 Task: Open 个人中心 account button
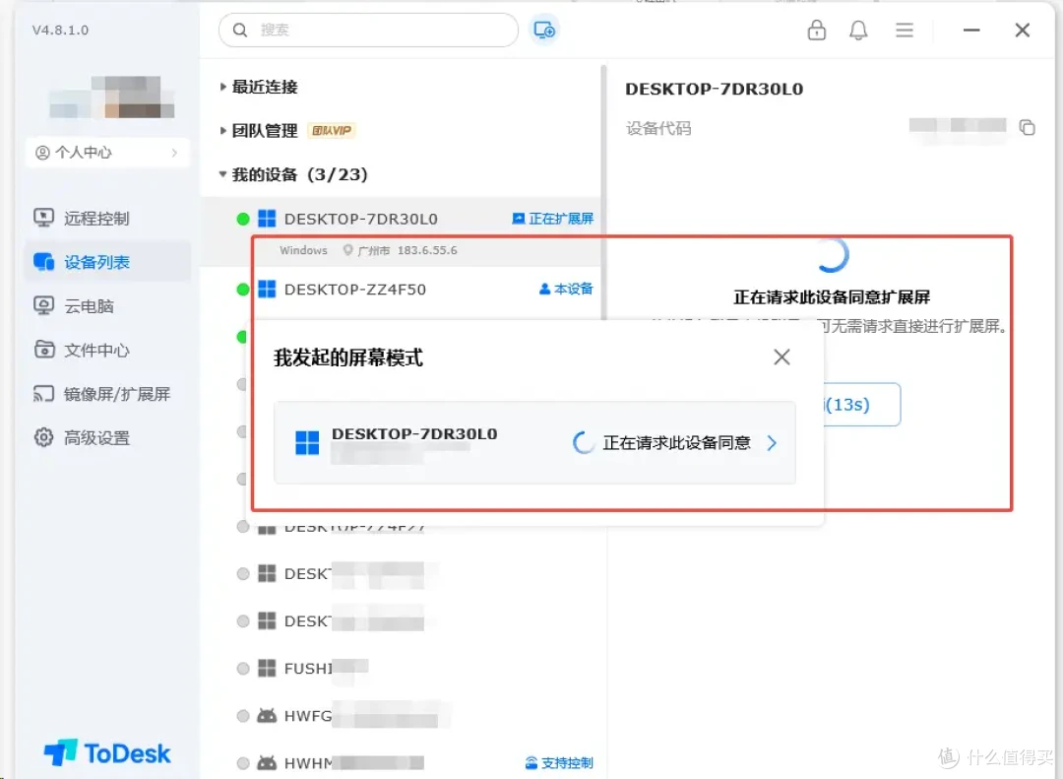(x=107, y=152)
